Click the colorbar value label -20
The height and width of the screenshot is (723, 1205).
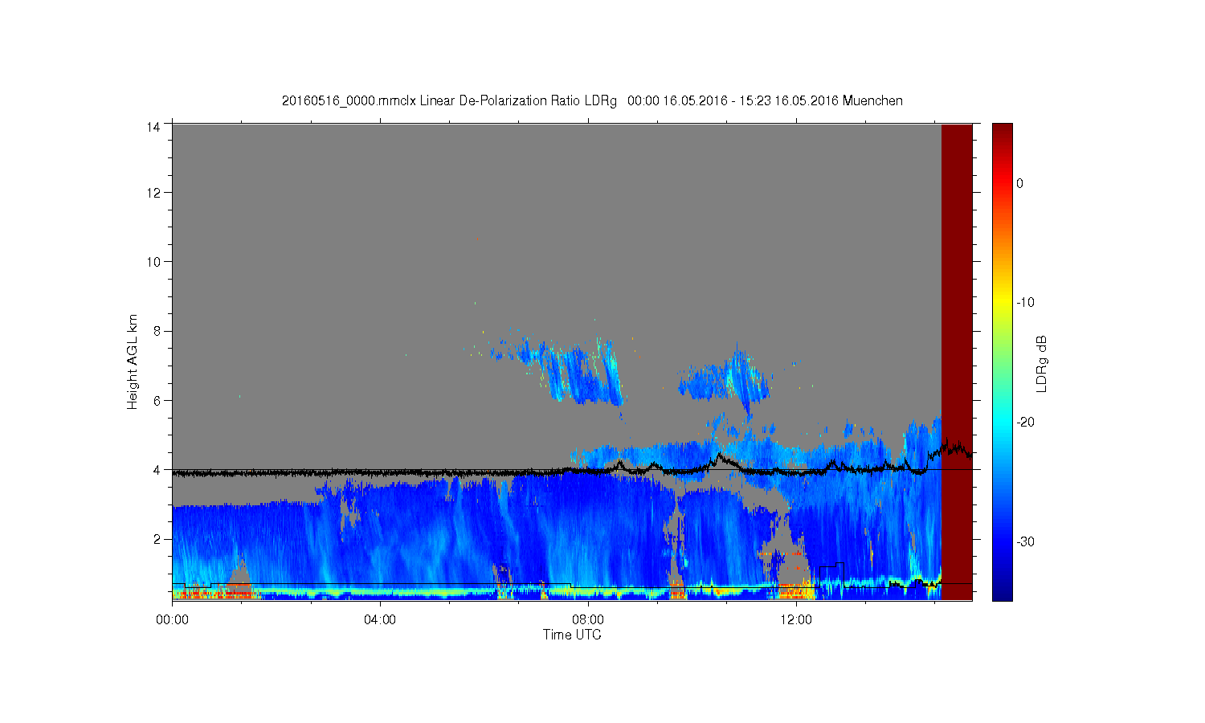point(1025,422)
